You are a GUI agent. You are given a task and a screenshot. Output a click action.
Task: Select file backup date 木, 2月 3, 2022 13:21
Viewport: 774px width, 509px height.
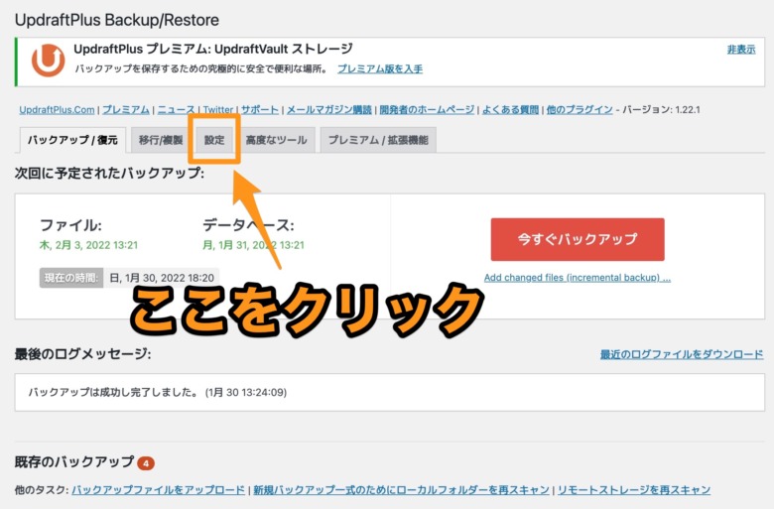click(x=89, y=245)
